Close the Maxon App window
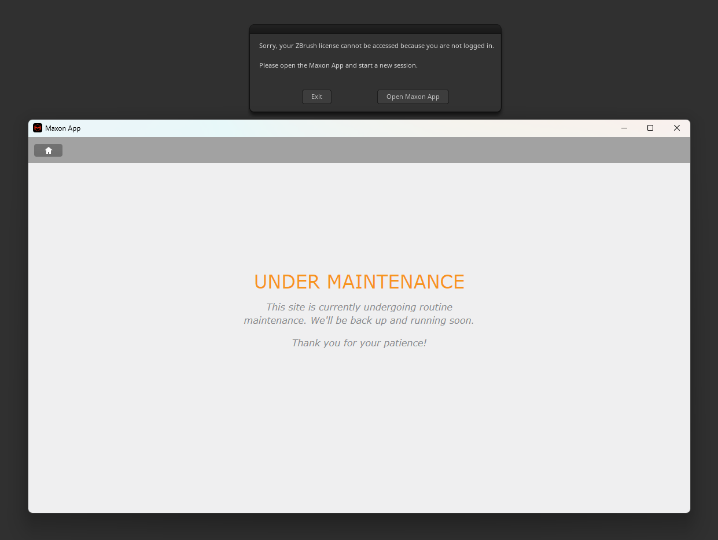The image size is (718, 540). (x=677, y=128)
